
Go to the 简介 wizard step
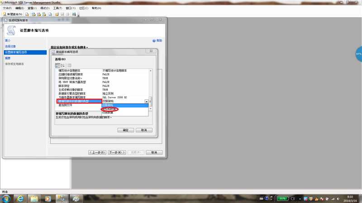click(8, 41)
